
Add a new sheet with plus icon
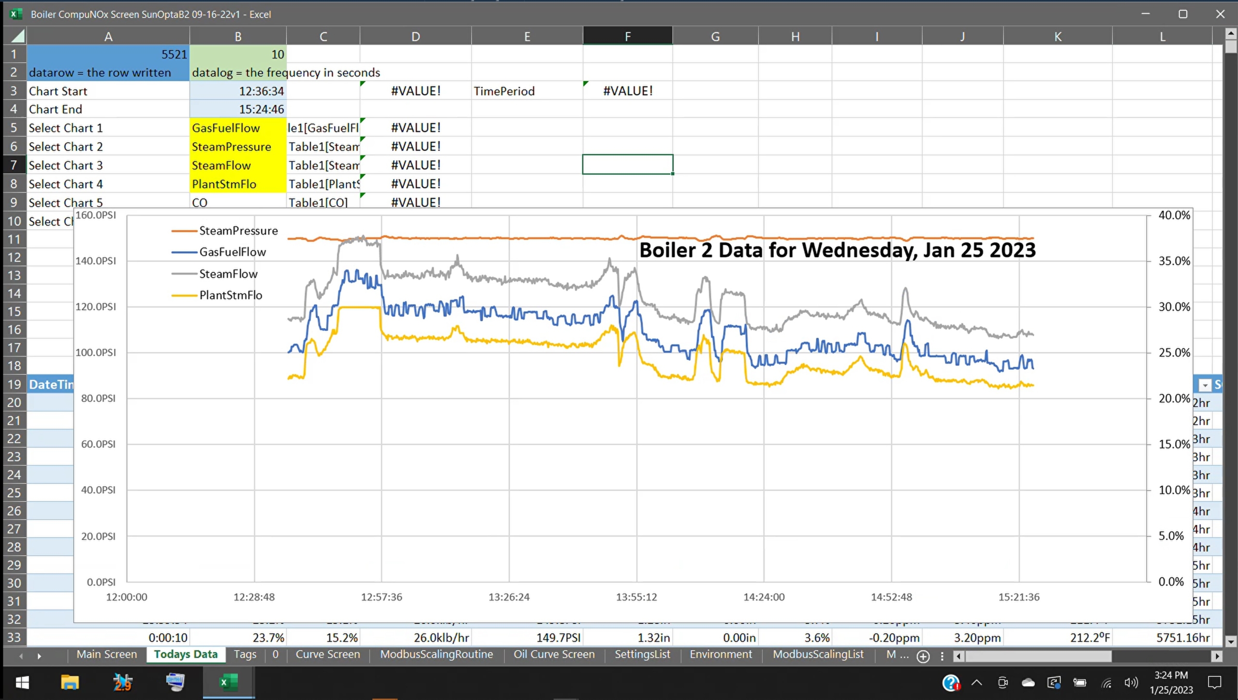pyautogui.click(x=923, y=656)
